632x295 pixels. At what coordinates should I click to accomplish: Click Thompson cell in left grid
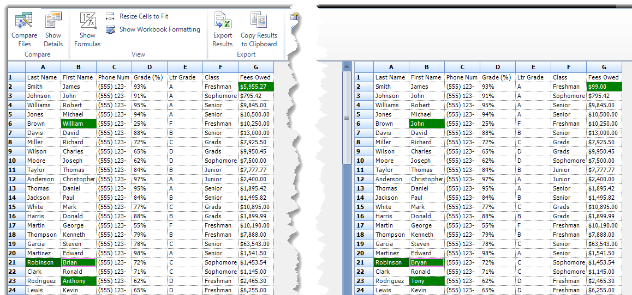(x=43, y=235)
